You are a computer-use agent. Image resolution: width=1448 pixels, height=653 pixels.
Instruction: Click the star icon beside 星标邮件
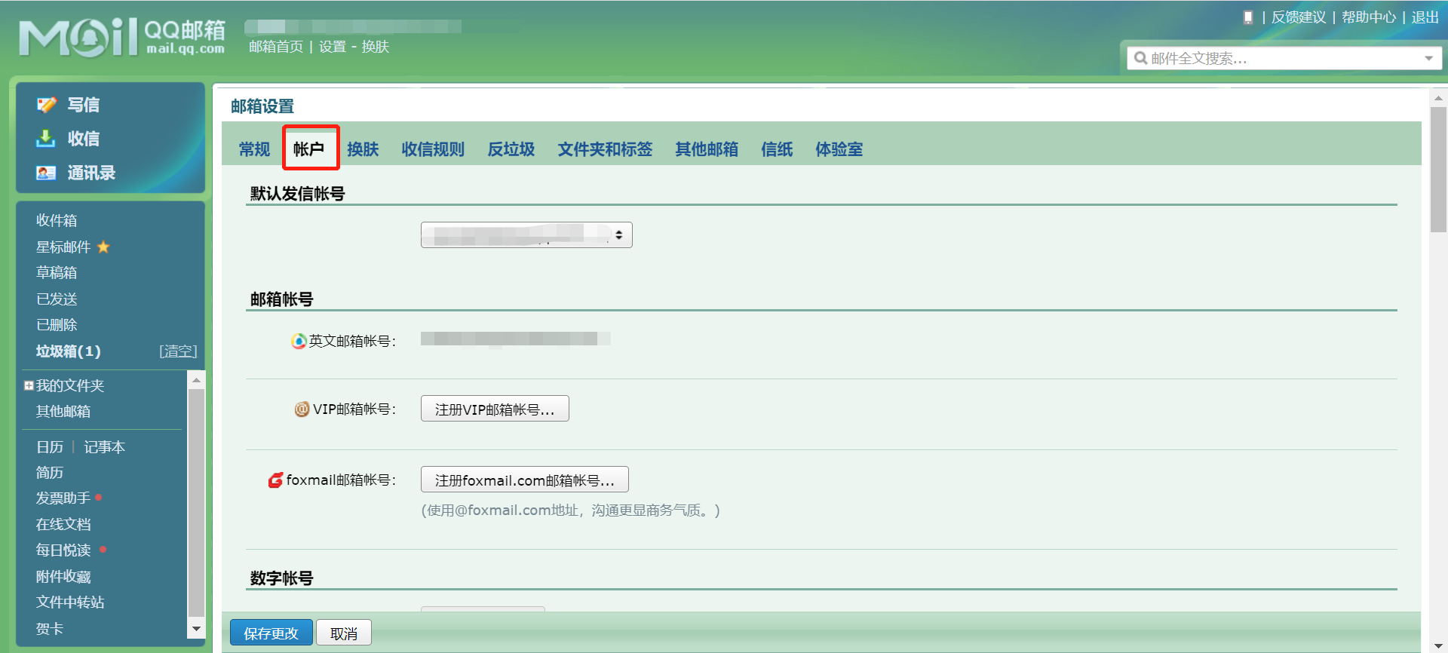coord(103,247)
